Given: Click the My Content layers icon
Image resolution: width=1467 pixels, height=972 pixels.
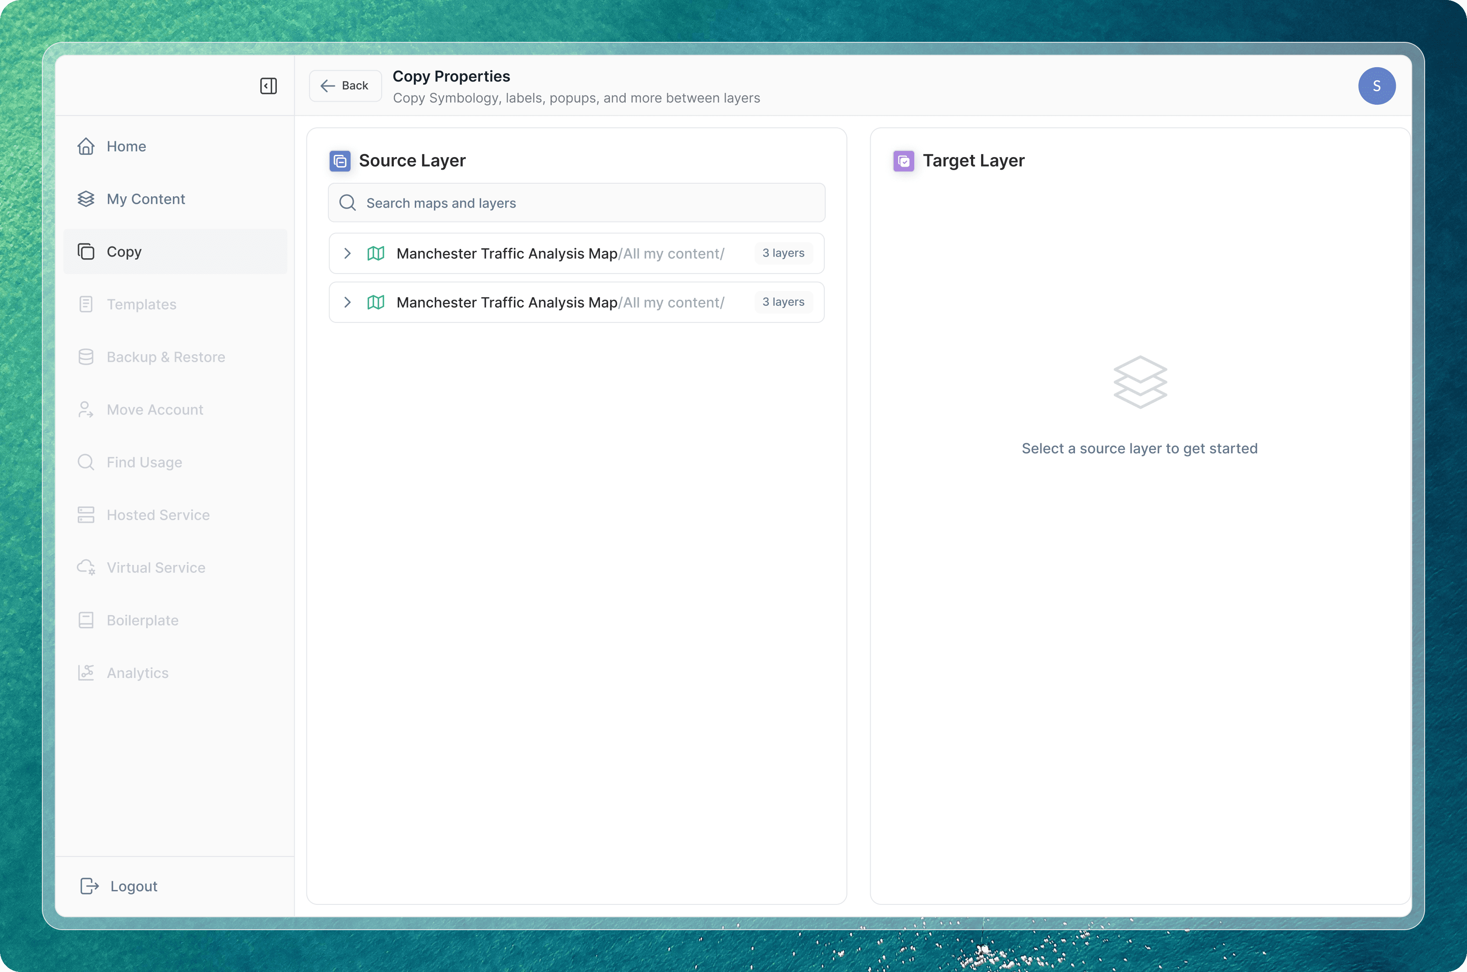Looking at the screenshot, I should 86,199.
